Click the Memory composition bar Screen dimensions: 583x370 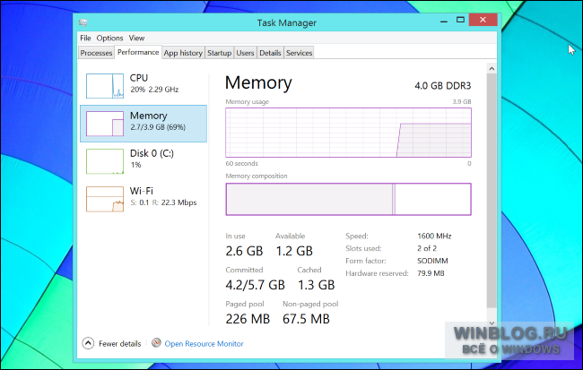pos(348,199)
